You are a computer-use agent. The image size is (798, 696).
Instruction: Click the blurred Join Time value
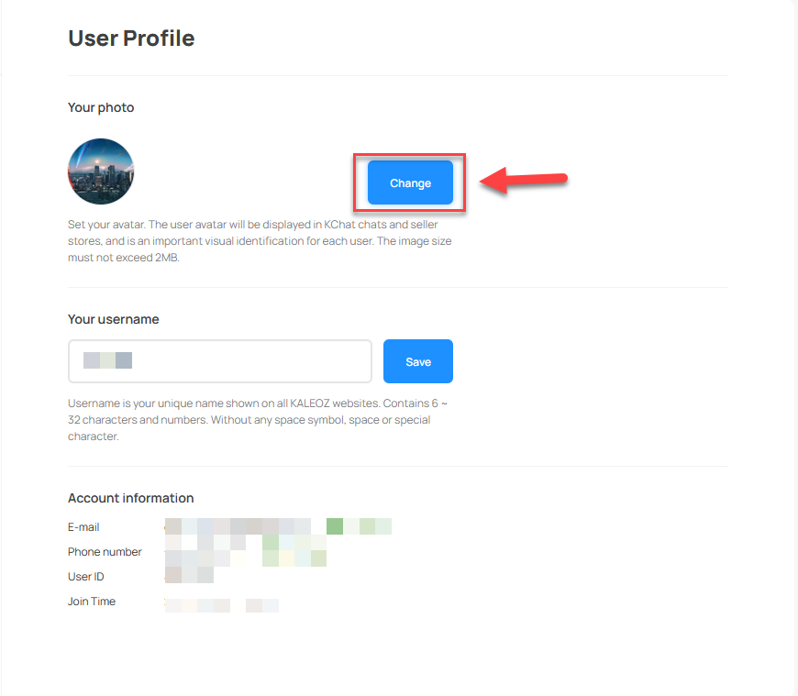point(221,605)
